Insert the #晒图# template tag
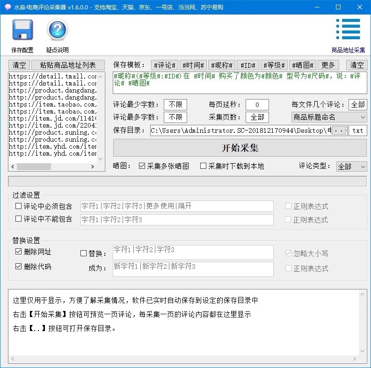371x368 pixels. tap(302, 65)
